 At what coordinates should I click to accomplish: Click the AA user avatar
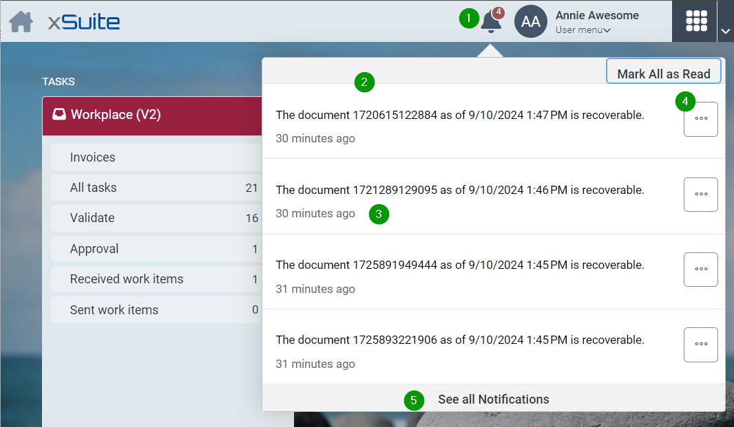point(530,21)
